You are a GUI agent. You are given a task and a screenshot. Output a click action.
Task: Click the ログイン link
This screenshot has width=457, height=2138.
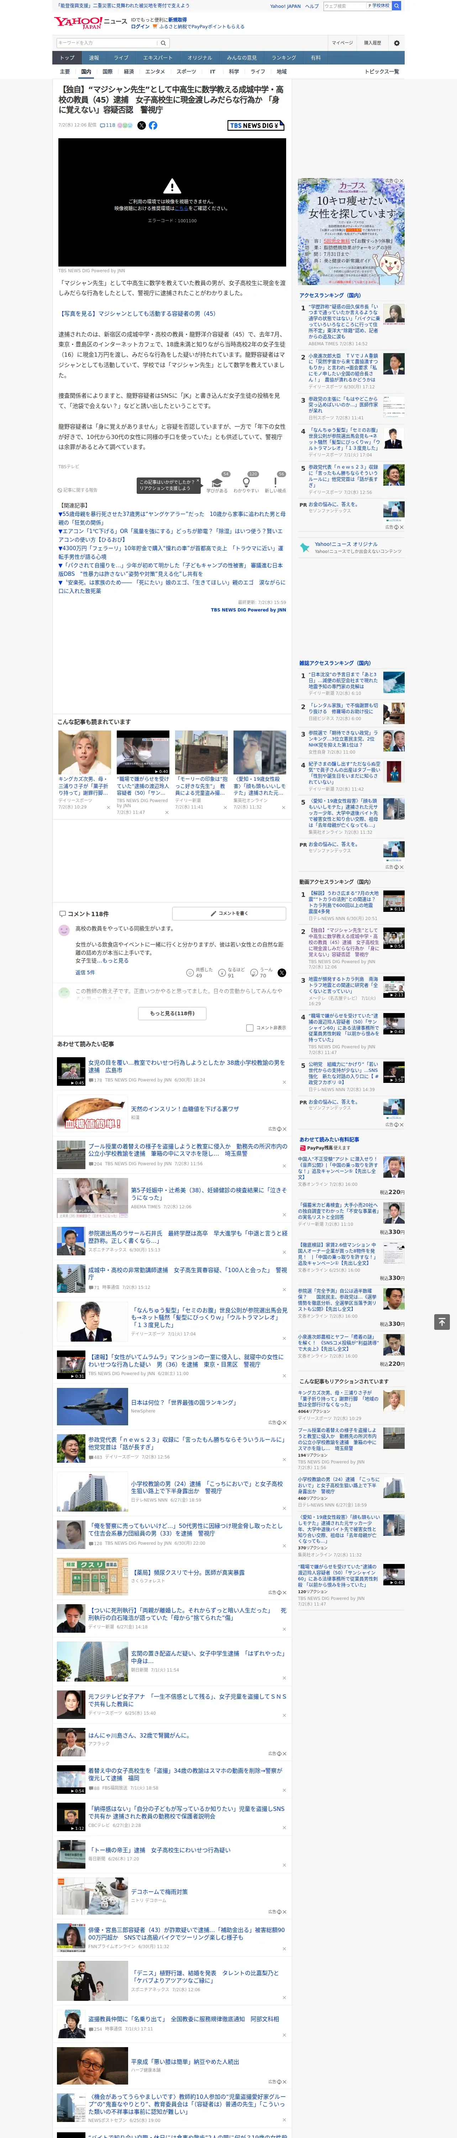pos(140,27)
